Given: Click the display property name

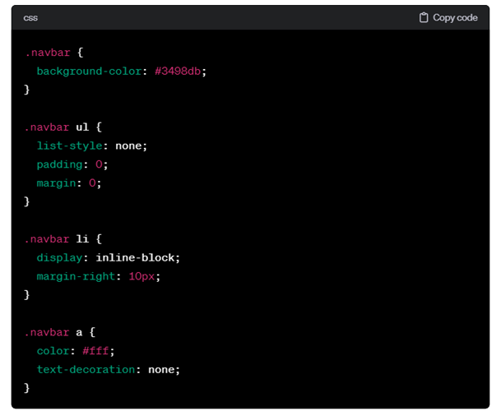Looking at the screenshot, I should pos(58,257).
